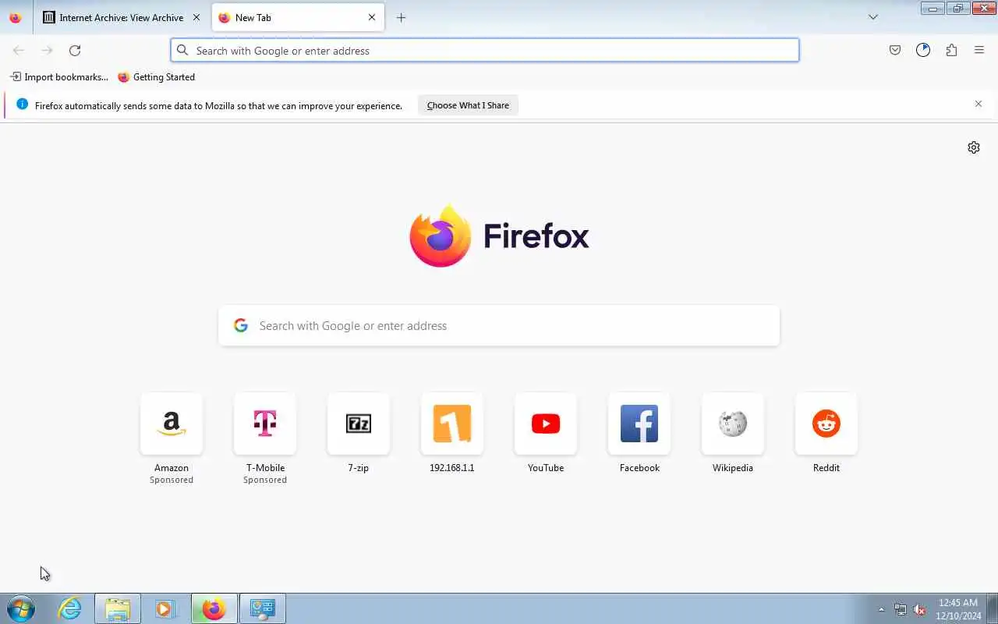Open the control panel taskbar item
The height and width of the screenshot is (624, 998).
[262, 608]
